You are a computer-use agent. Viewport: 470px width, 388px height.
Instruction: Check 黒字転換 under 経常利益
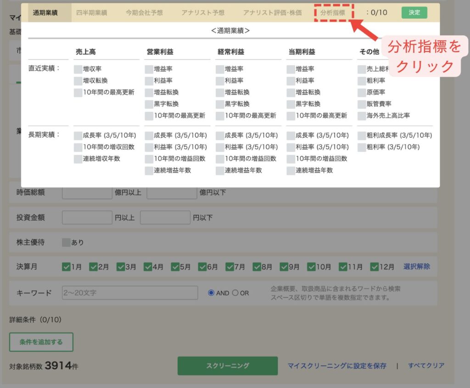[220, 104]
